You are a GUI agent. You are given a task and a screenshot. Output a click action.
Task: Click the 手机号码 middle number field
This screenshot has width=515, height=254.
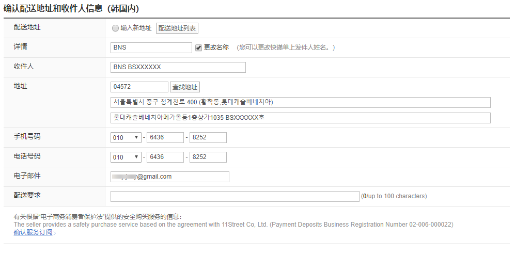165,137
